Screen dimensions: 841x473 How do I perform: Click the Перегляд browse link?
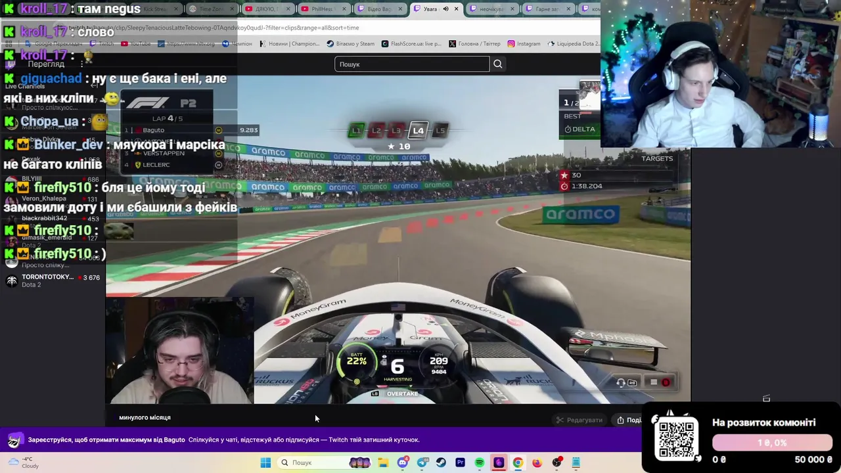tap(46, 64)
